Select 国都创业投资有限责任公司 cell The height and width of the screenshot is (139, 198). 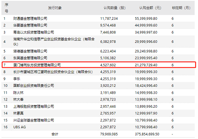coord(34,86)
